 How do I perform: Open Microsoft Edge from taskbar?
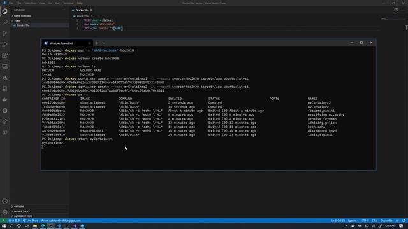point(43,226)
